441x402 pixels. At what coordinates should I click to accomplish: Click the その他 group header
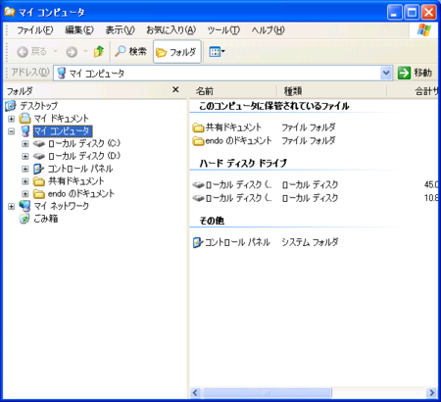tap(212, 221)
